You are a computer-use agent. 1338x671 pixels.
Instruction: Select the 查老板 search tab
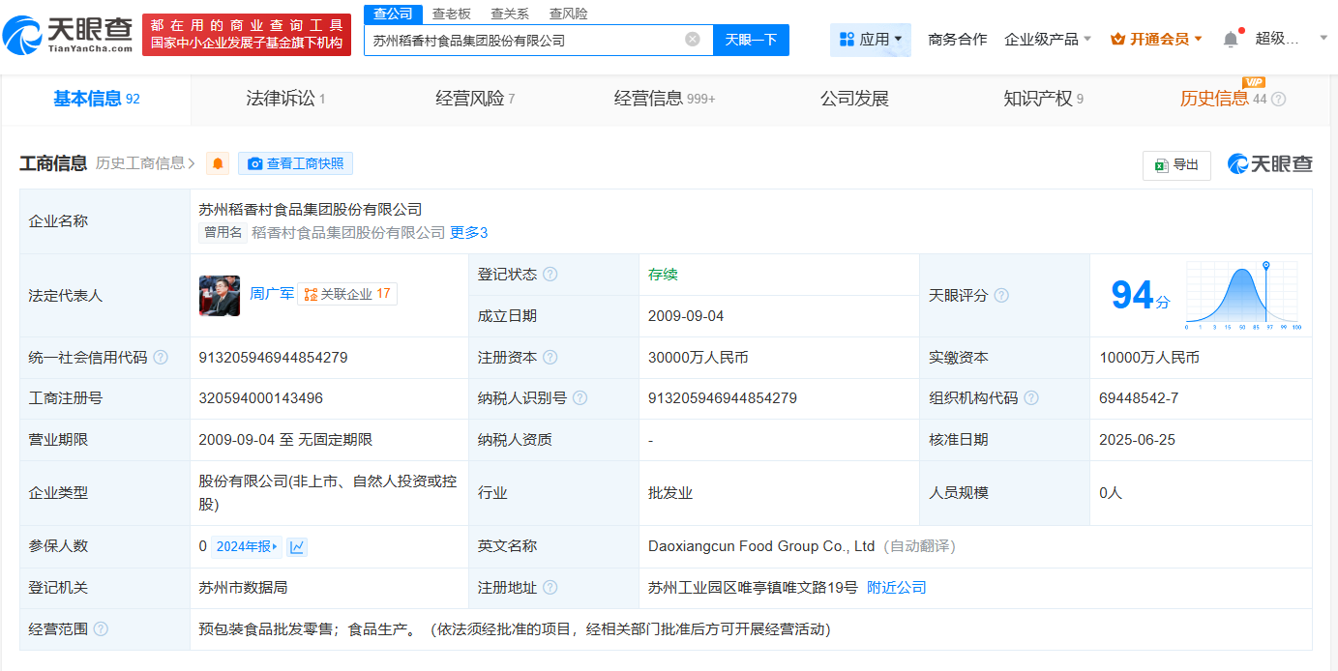click(451, 14)
